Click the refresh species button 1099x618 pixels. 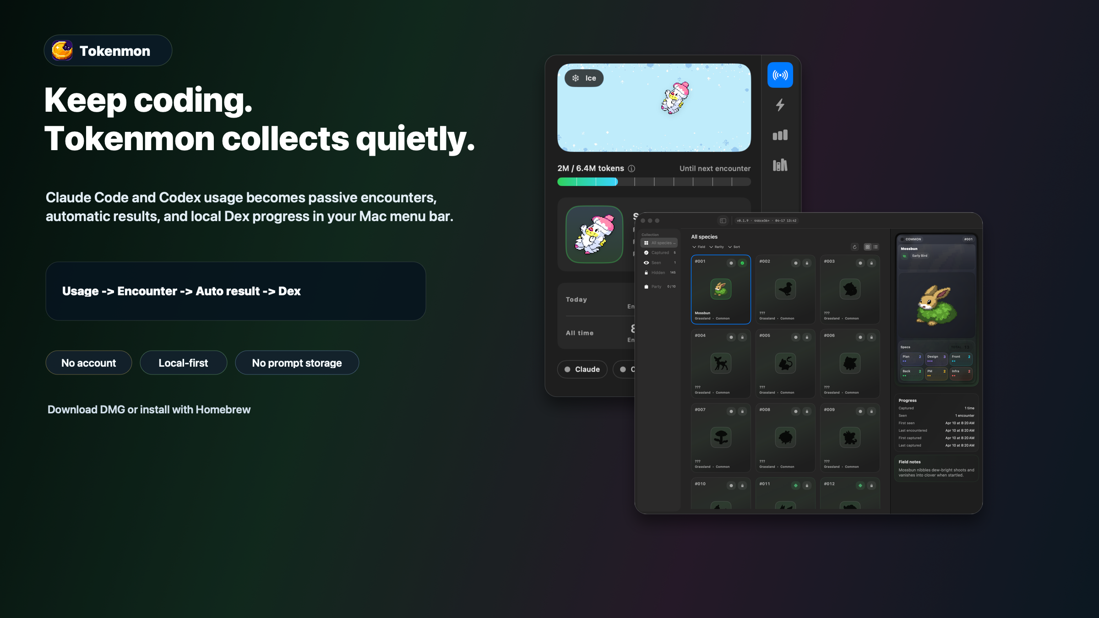coord(854,247)
